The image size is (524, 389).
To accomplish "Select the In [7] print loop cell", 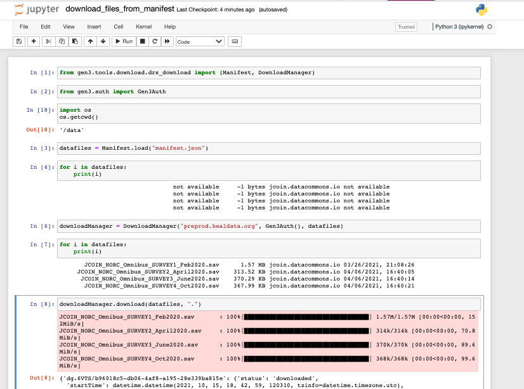I will click(x=269, y=248).
